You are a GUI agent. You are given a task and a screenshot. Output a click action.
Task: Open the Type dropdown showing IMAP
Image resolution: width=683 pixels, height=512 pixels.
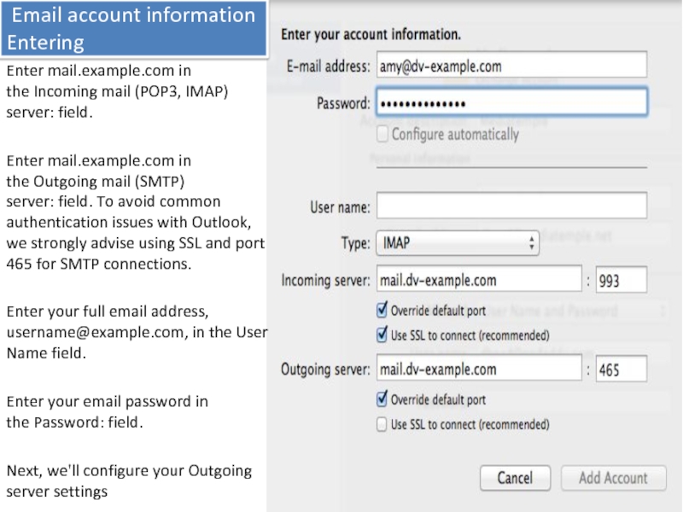pyautogui.click(x=457, y=243)
